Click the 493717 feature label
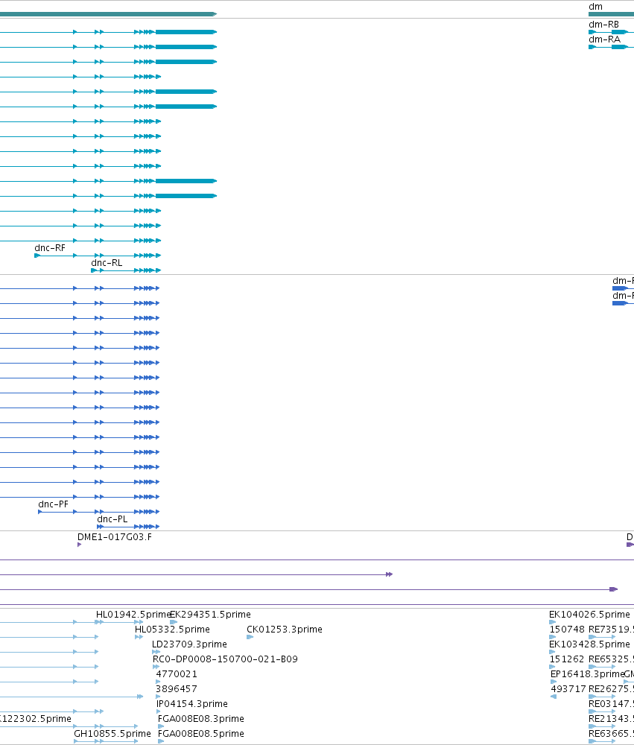Image resolution: width=634 pixels, height=745 pixels. (568, 689)
